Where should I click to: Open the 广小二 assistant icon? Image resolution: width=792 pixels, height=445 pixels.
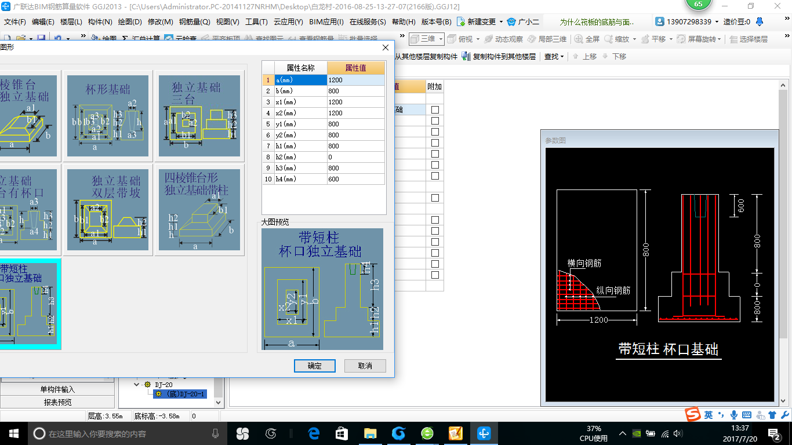(511, 21)
